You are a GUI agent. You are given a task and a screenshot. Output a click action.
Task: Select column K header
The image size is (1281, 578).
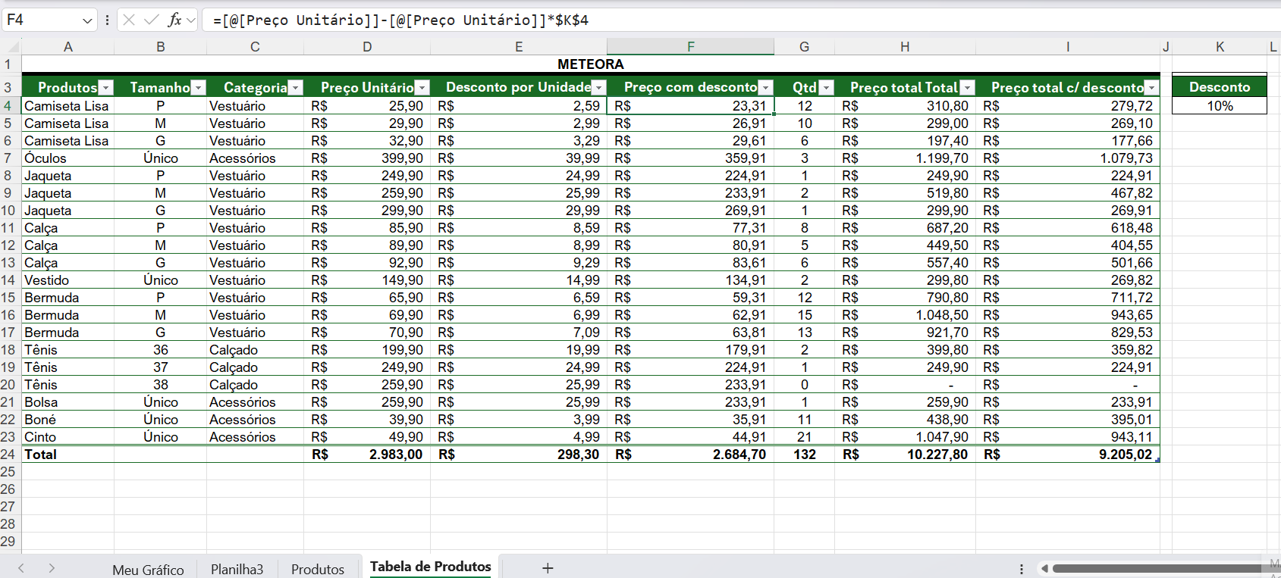coord(1220,47)
